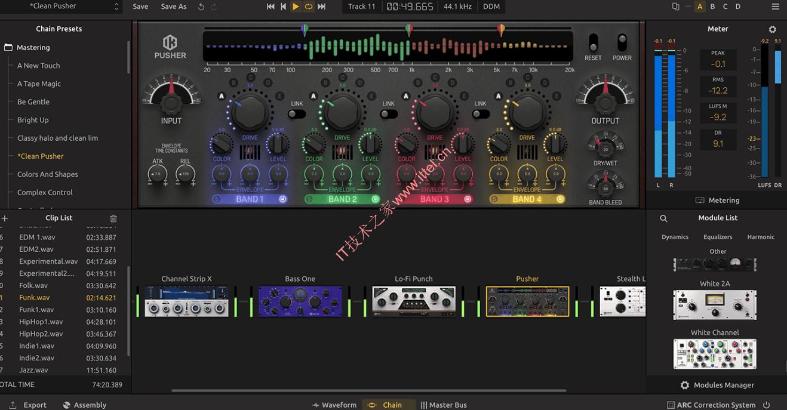Open the Assembly view
The height and width of the screenshot is (410, 787).
click(x=84, y=405)
